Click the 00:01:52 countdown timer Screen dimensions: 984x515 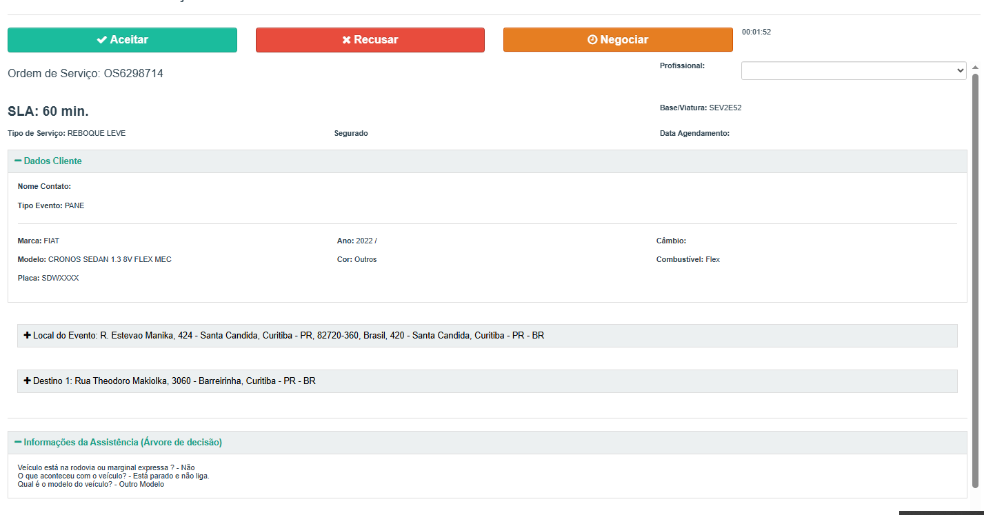[x=756, y=32]
